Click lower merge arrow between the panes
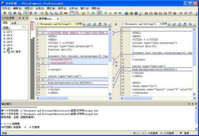The image size is (199, 136). coord(116,66)
